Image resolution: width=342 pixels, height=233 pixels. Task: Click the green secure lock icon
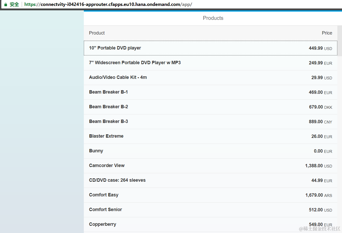click(6, 4)
